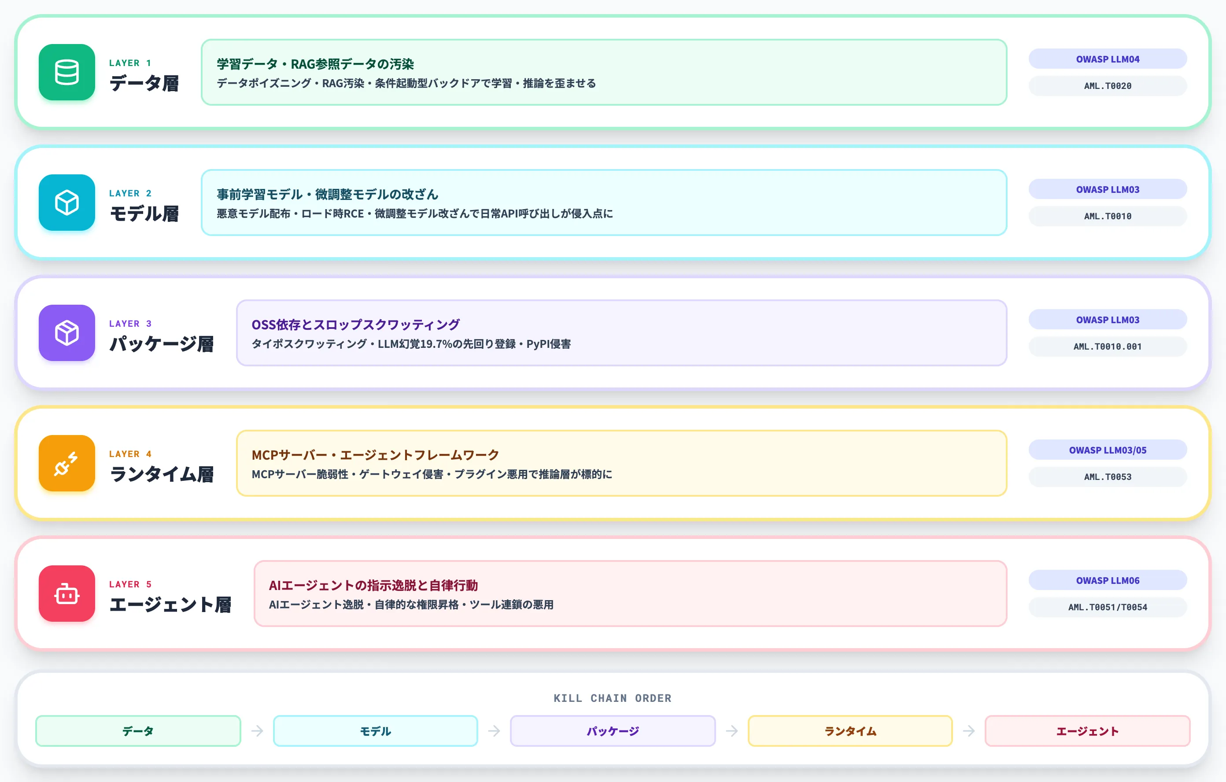Click the モデル層 title text
This screenshot has width=1226, height=782.
[144, 213]
